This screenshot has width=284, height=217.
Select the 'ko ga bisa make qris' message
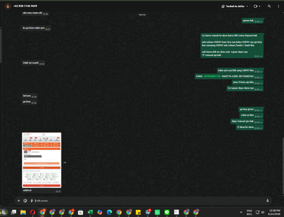click(x=36, y=28)
